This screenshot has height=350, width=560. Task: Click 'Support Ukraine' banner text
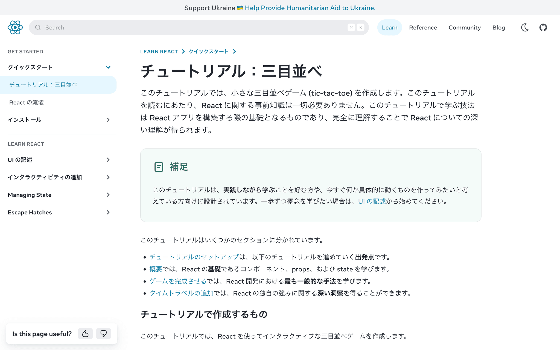210,8
